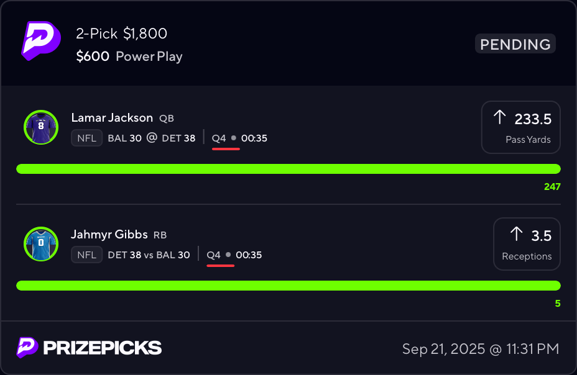Click Lamar Jackson's green progress bar
The image size is (577, 375).
[288, 169]
